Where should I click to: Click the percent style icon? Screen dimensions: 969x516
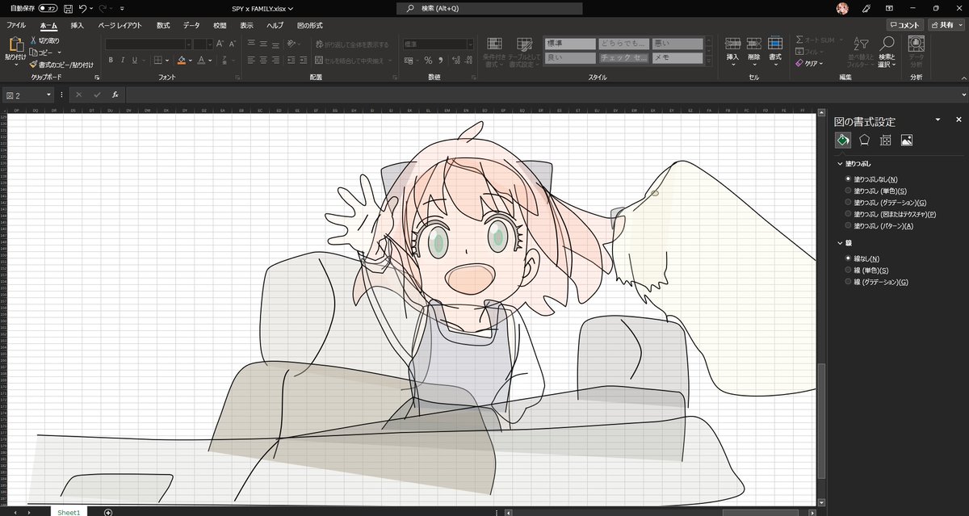point(428,60)
